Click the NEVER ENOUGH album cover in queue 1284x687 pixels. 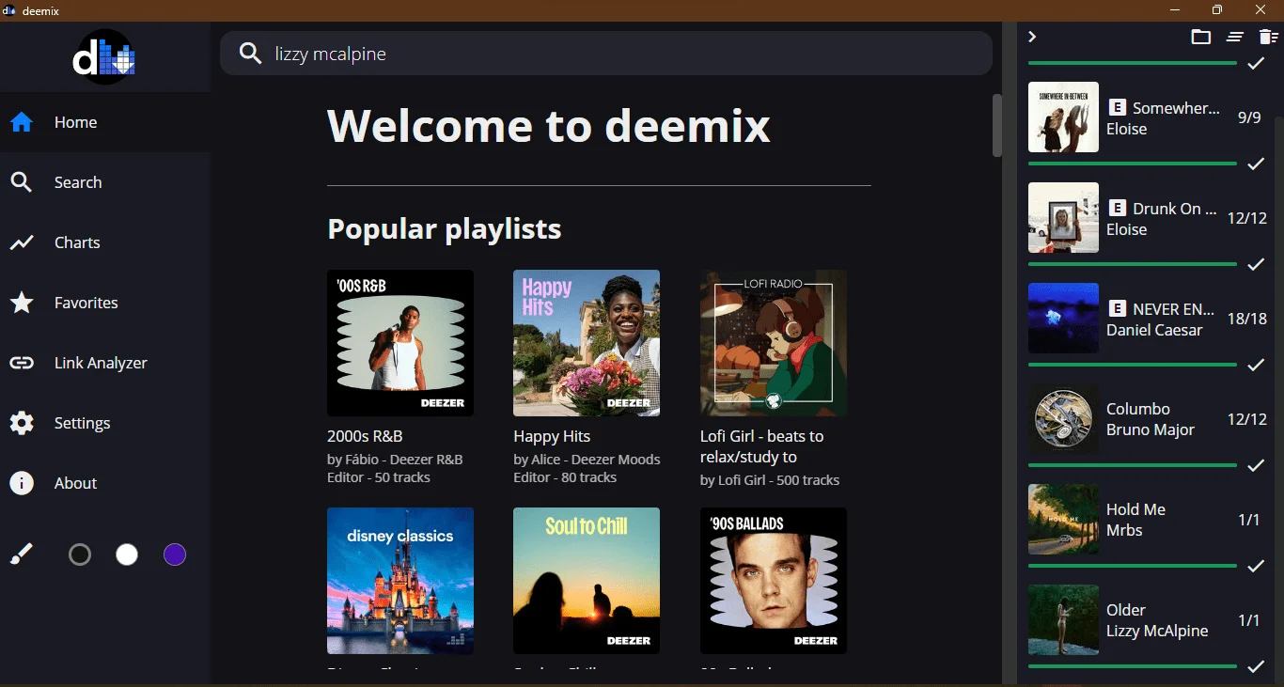click(1063, 319)
